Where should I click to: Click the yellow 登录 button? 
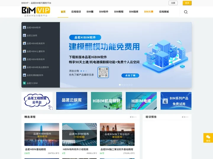(x=187, y=3)
